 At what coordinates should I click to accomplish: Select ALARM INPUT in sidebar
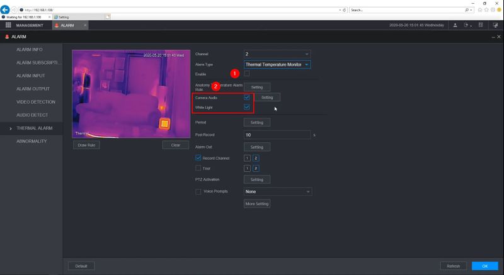point(30,76)
